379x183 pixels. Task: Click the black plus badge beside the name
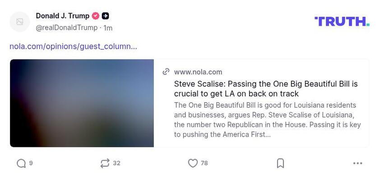pos(105,16)
